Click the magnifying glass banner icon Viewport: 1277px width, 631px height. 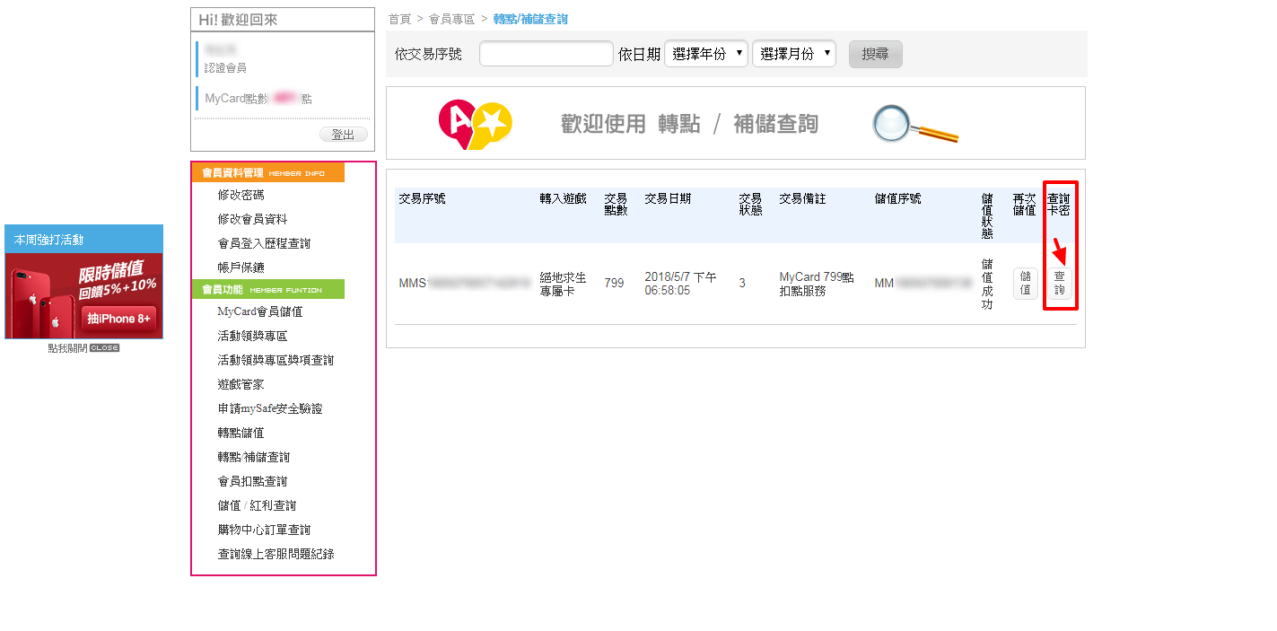[x=914, y=125]
